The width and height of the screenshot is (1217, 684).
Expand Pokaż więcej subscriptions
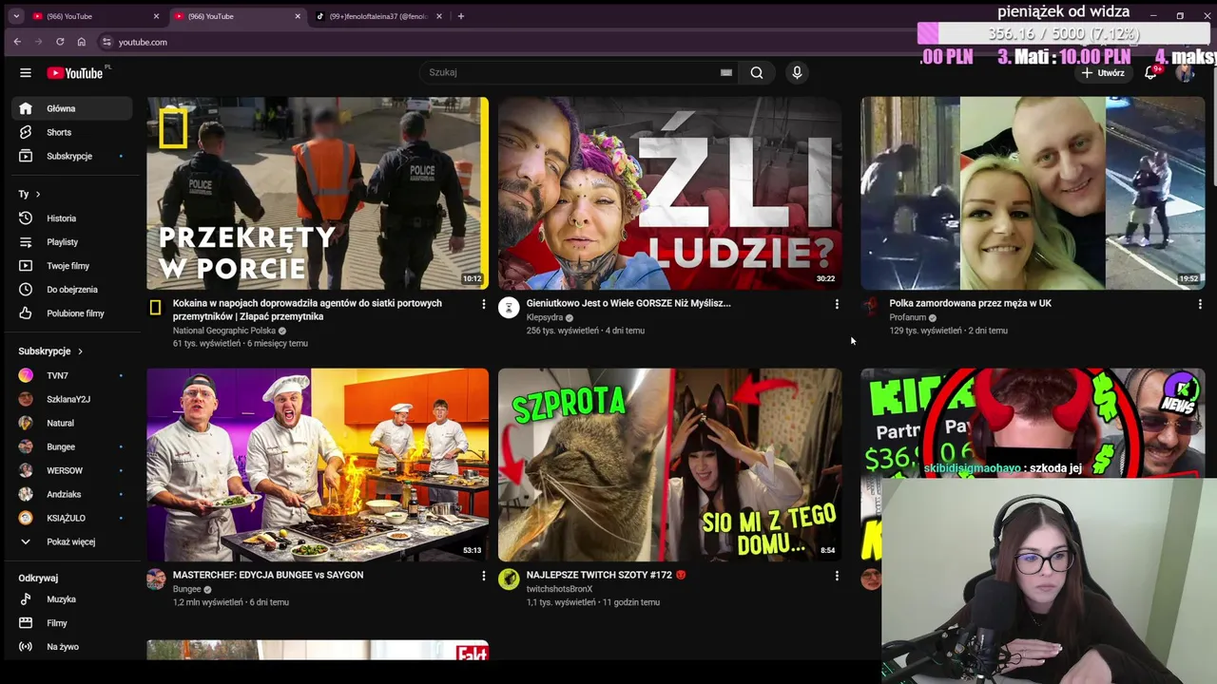[72, 541]
